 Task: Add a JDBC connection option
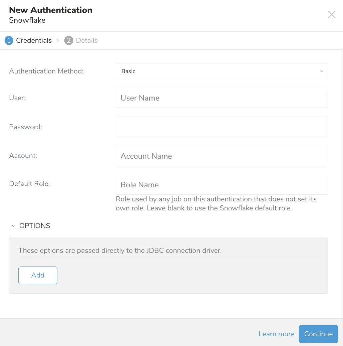(x=38, y=275)
